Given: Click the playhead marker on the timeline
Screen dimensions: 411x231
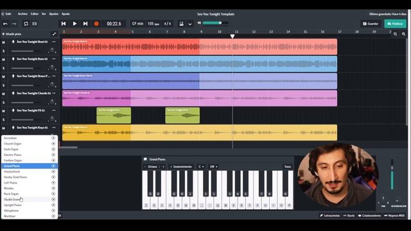Looking at the screenshot, I should tap(232, 37).
